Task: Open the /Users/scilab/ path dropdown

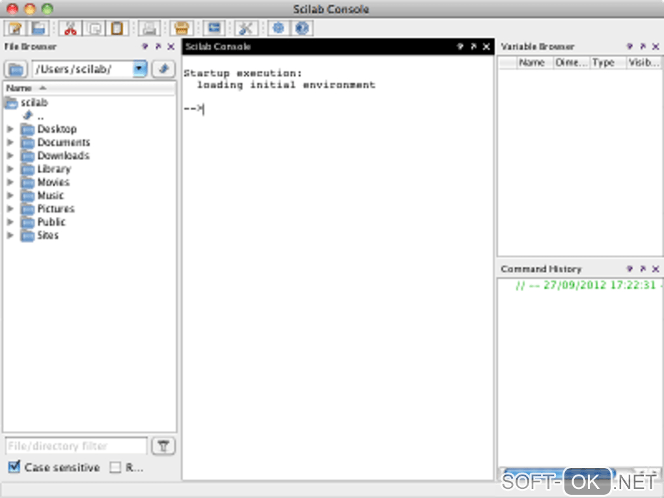Action: pos(139,68)
